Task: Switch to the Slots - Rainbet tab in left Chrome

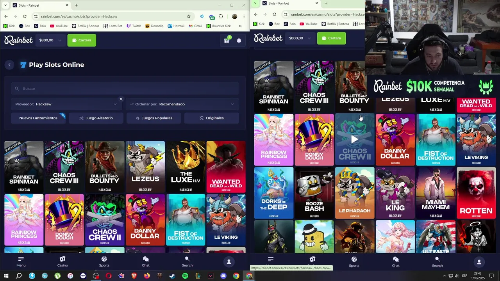Action: coord(40,5)
